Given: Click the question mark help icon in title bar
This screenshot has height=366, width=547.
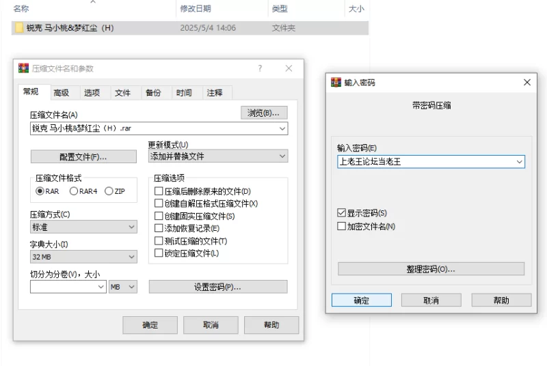Looking at the screenshot, I should tap(260, 68).
